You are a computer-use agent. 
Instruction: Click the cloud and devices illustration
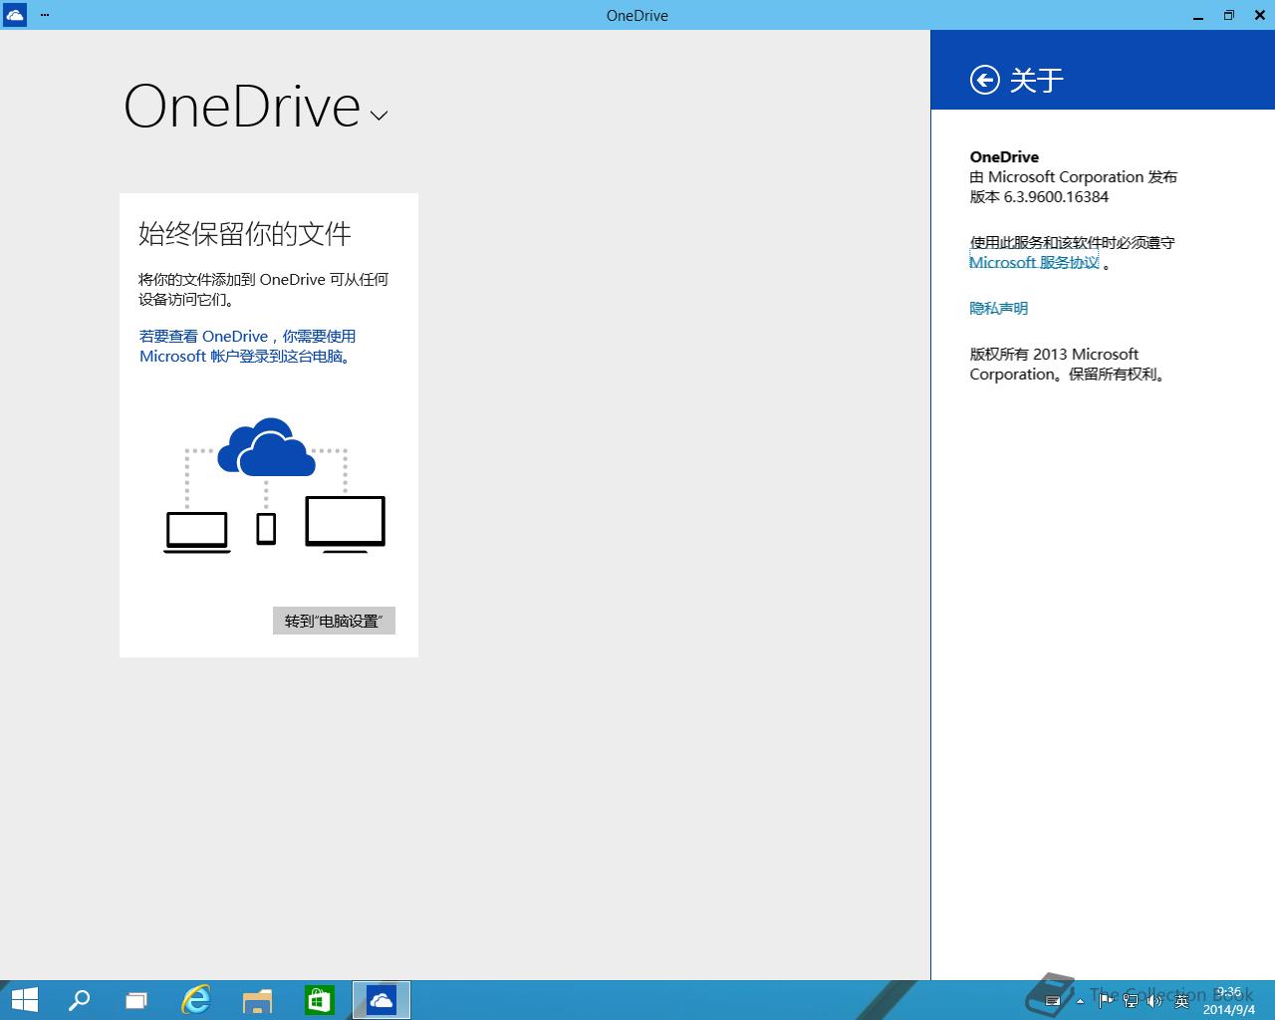coord(274,485)
